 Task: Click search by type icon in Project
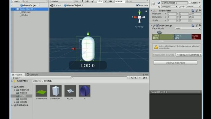tap(132, 78)
